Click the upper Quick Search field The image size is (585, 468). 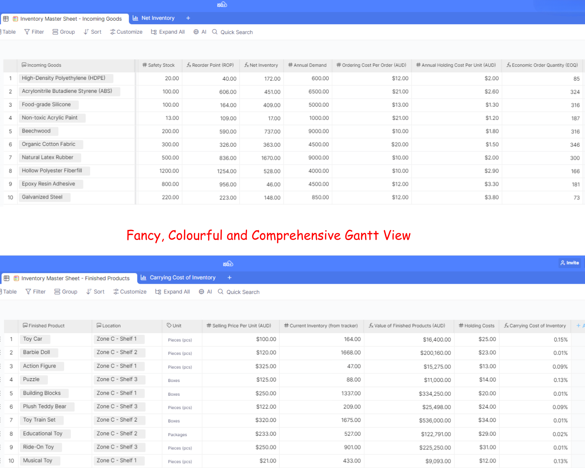click(x=236, y=32)
